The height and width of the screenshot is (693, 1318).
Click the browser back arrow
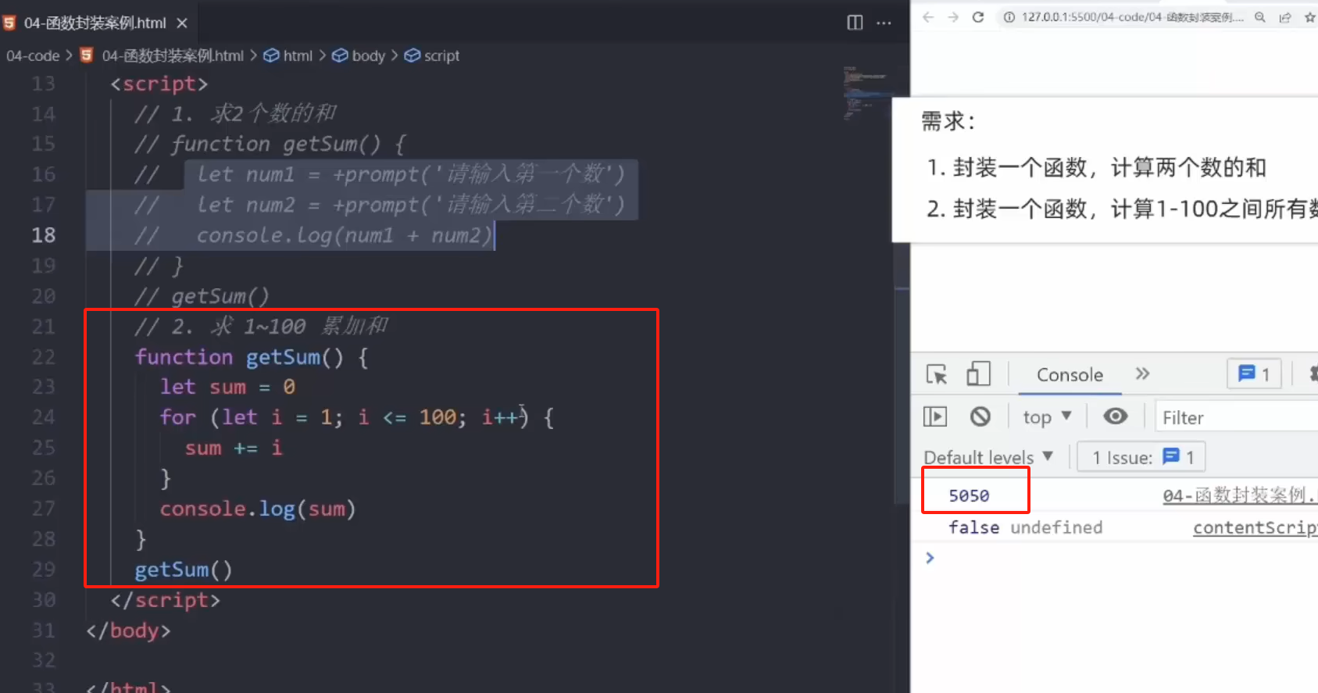coord(927,17)
